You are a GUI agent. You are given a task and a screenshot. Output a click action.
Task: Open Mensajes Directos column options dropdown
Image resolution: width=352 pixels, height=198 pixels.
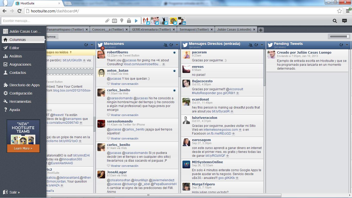262,45
